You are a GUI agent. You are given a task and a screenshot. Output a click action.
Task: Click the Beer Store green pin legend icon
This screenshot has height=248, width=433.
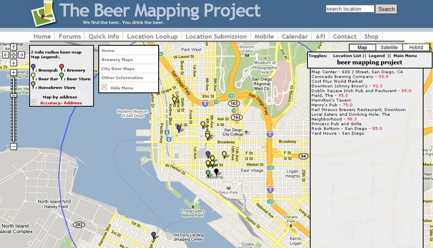click(62, 76)
